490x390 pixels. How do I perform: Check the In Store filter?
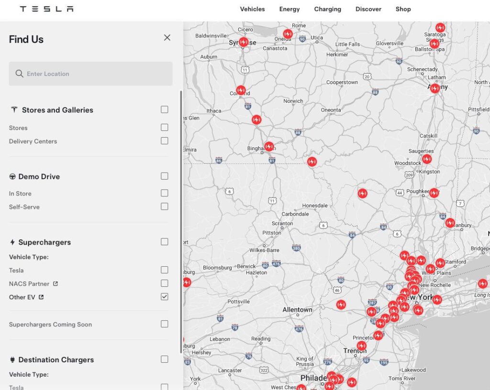(x=165, y=193)
